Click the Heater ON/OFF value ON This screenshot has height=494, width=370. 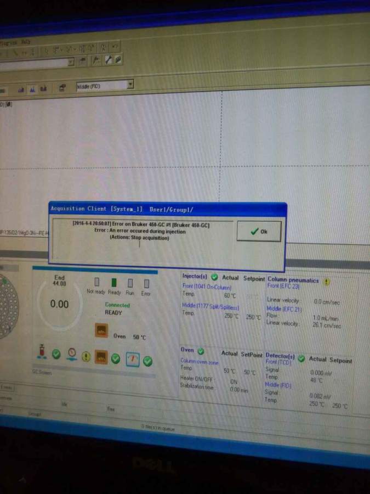point(234,381)
